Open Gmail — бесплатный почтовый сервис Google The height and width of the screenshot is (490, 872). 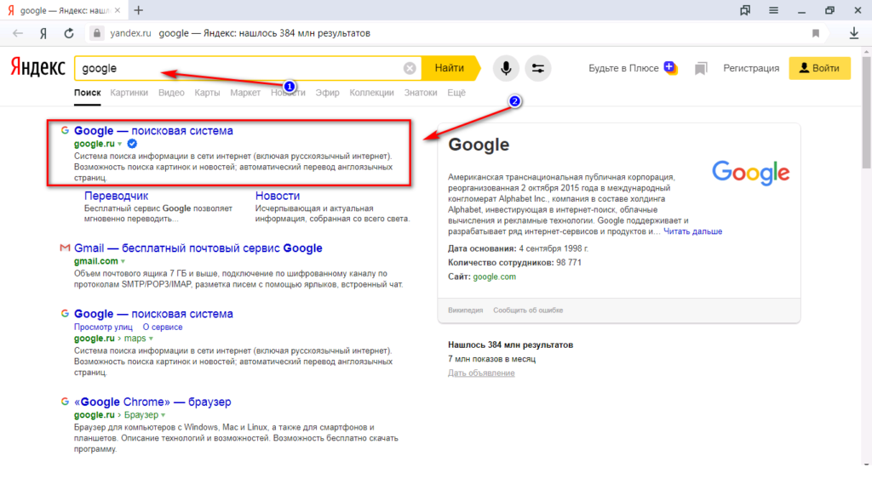point(198,248)
